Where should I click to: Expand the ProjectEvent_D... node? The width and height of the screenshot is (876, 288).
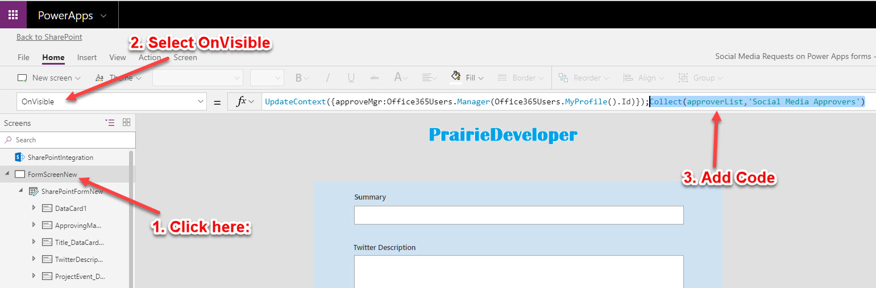click(x=34, y=276)
